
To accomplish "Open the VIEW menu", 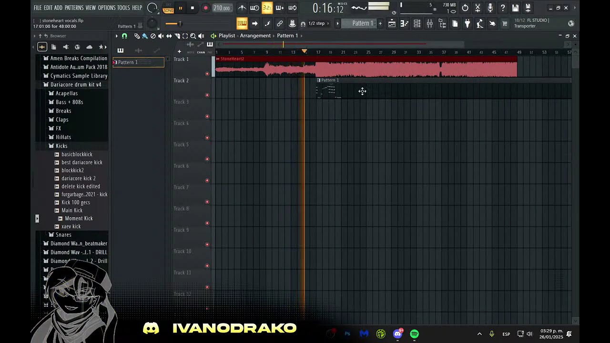I will pyautogui.click(x=91, y=8).
